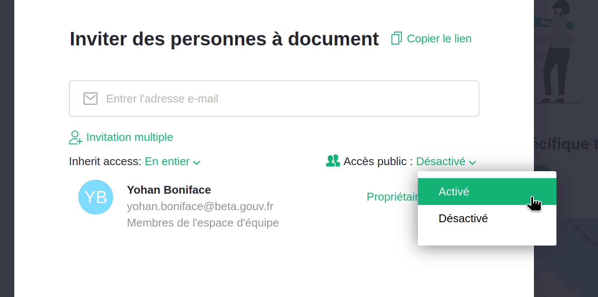Click "Membres de l'espace d'équipe" text

tap(203, 223)
